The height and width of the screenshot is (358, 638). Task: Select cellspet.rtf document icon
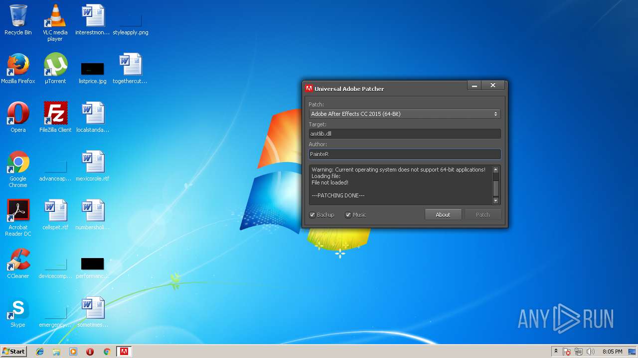tap(55, 215)
